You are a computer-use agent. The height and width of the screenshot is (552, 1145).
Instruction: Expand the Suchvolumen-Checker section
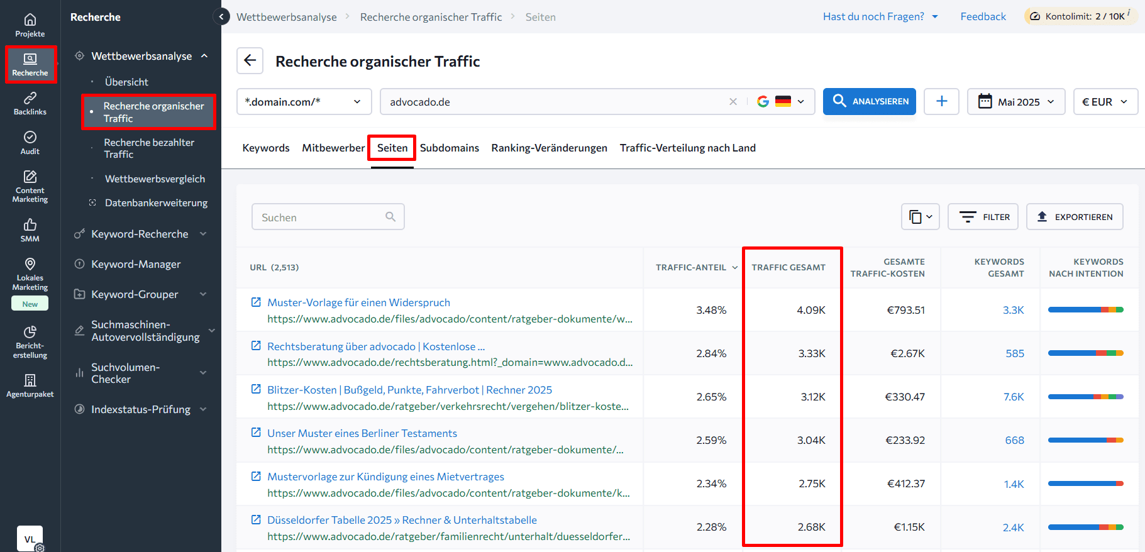pyautogui.click(x=203, y=373)
